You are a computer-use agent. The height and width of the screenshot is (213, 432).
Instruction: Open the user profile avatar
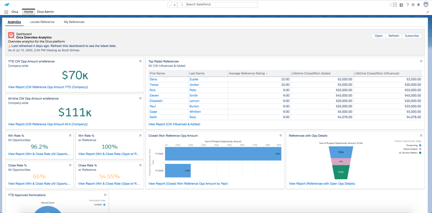click(x=426, y=5)
